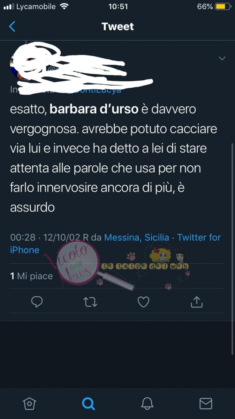
Task: Tap the partially hidden reply-to username link
Action: coord(94,89)
